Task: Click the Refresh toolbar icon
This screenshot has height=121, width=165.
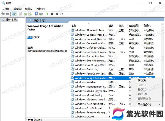Action: coord(25,14)
